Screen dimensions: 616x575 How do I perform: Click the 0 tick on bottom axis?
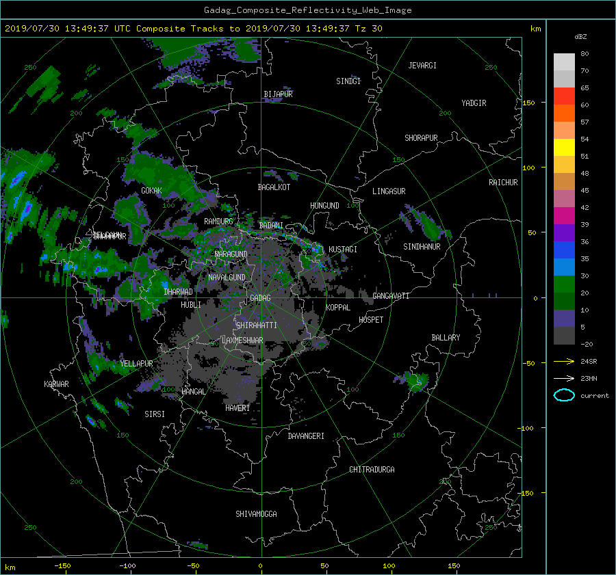(x=260, y=566)
